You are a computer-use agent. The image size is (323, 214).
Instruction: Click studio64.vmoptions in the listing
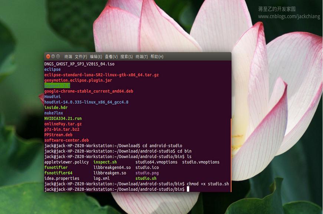coord(156,162)
